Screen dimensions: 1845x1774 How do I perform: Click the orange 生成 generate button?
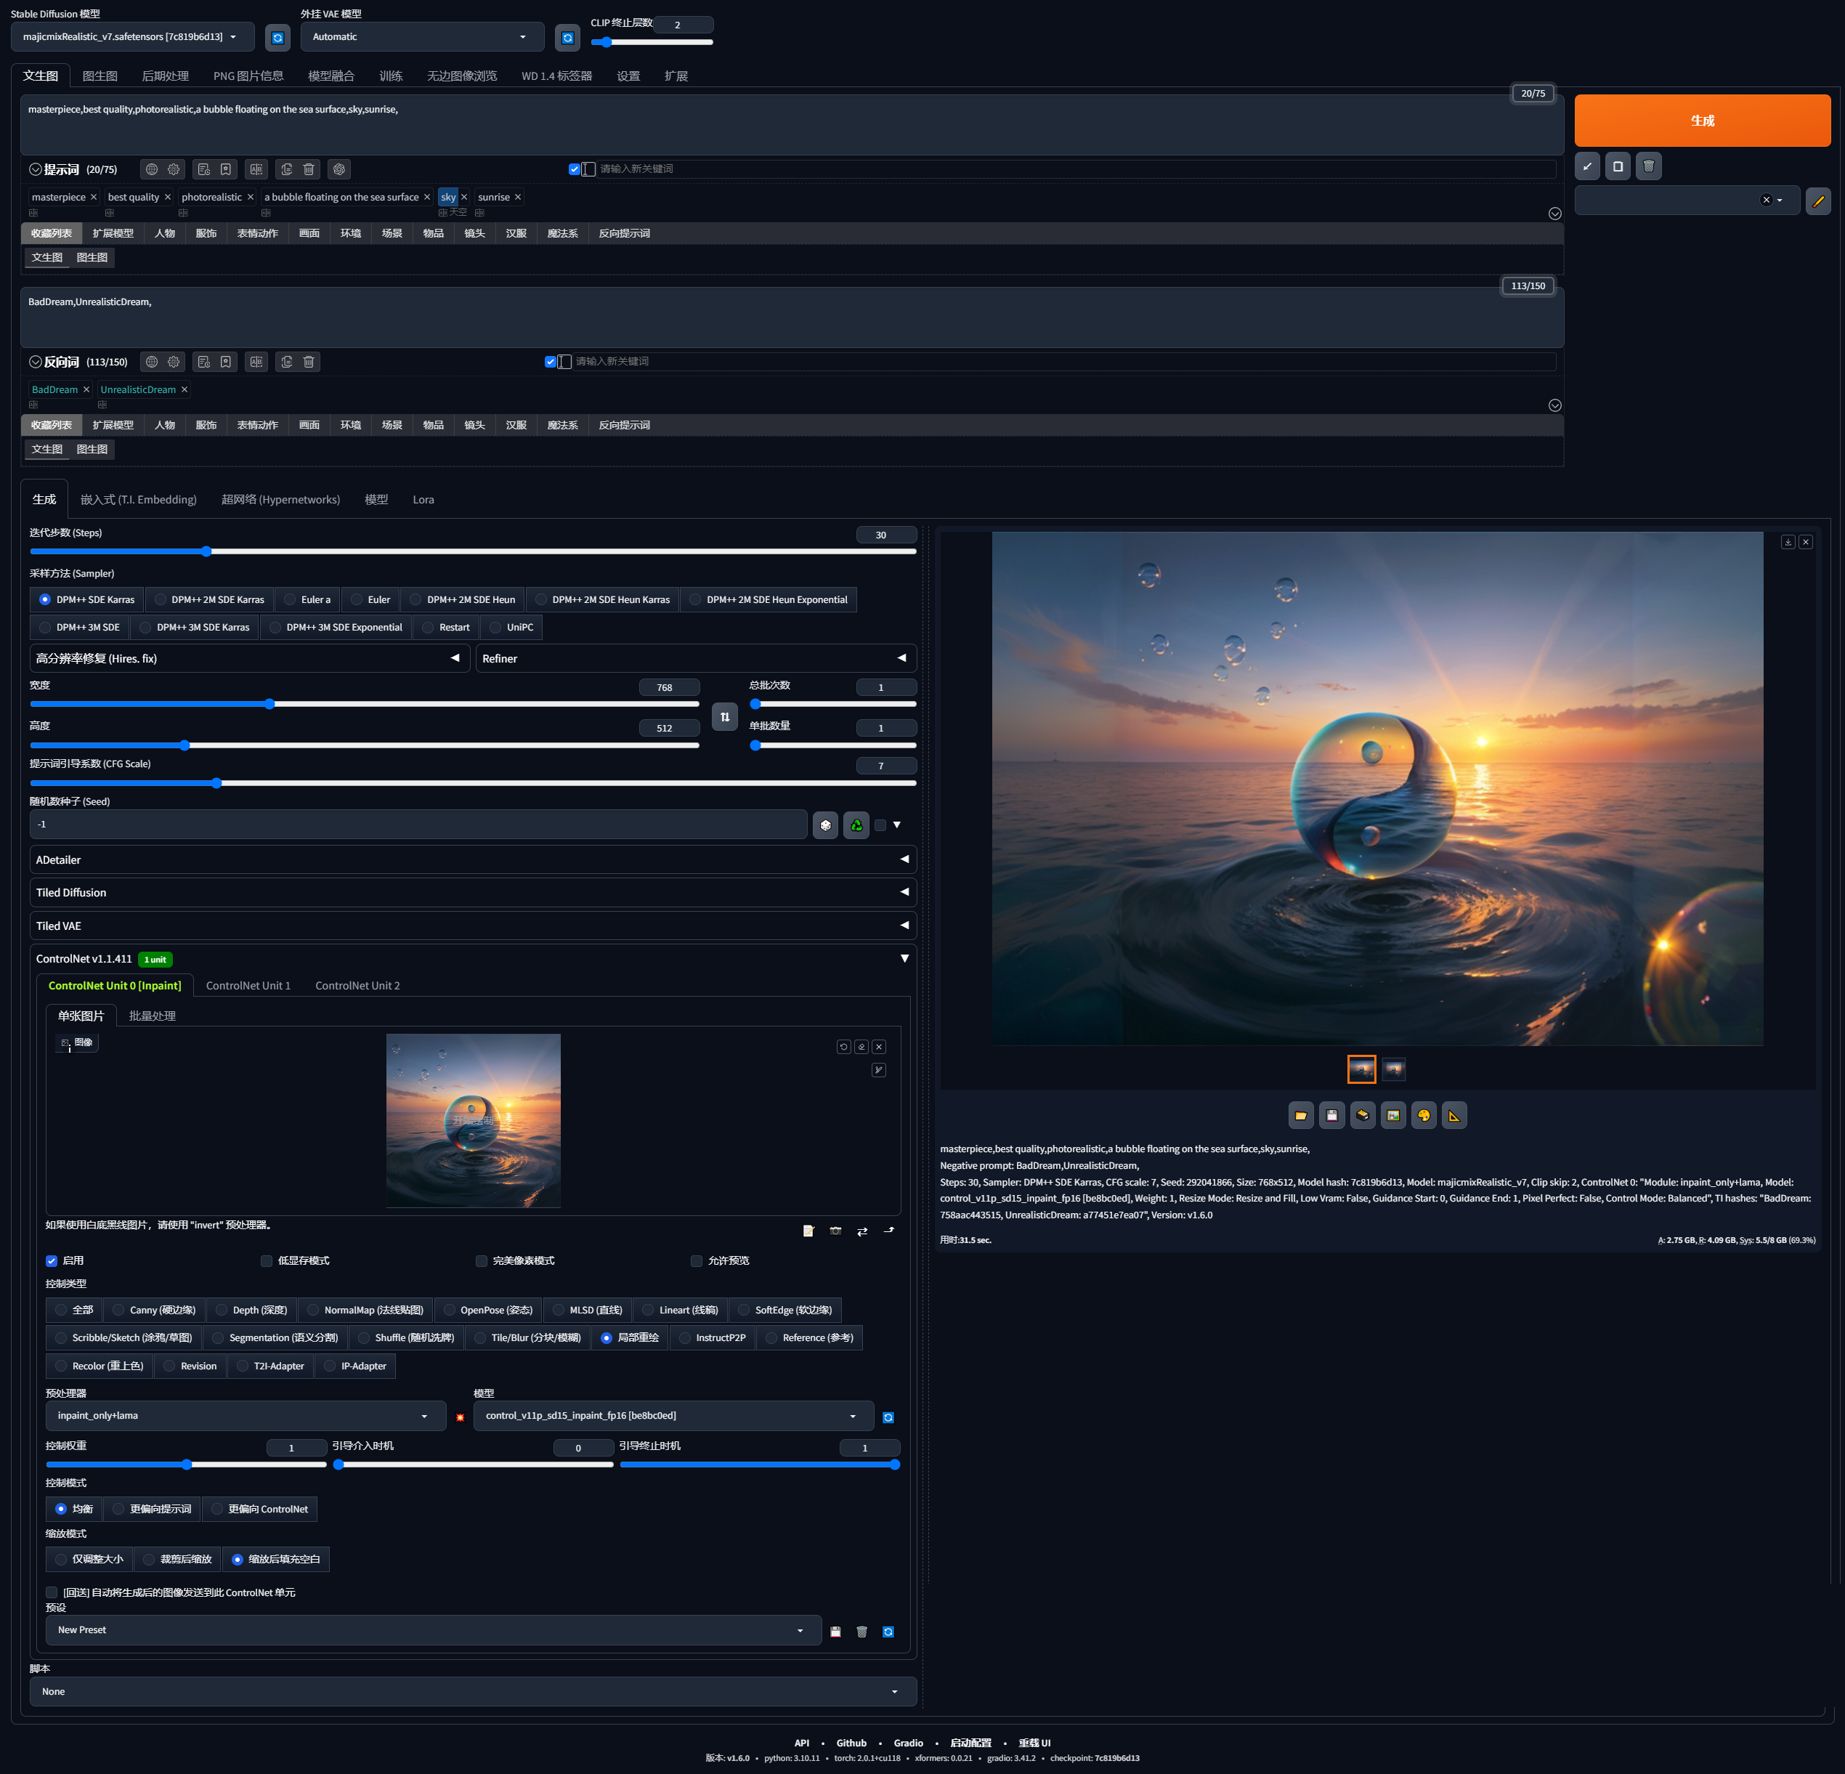1701,121
